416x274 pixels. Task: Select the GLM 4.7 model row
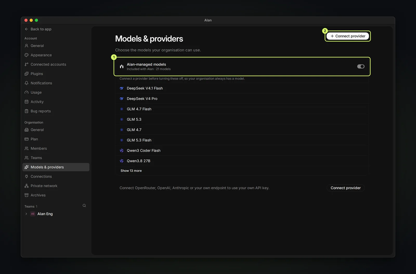(x=242, y=130)
